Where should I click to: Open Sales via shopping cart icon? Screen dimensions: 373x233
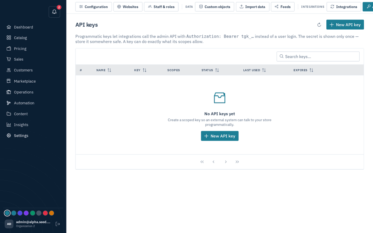9,59
